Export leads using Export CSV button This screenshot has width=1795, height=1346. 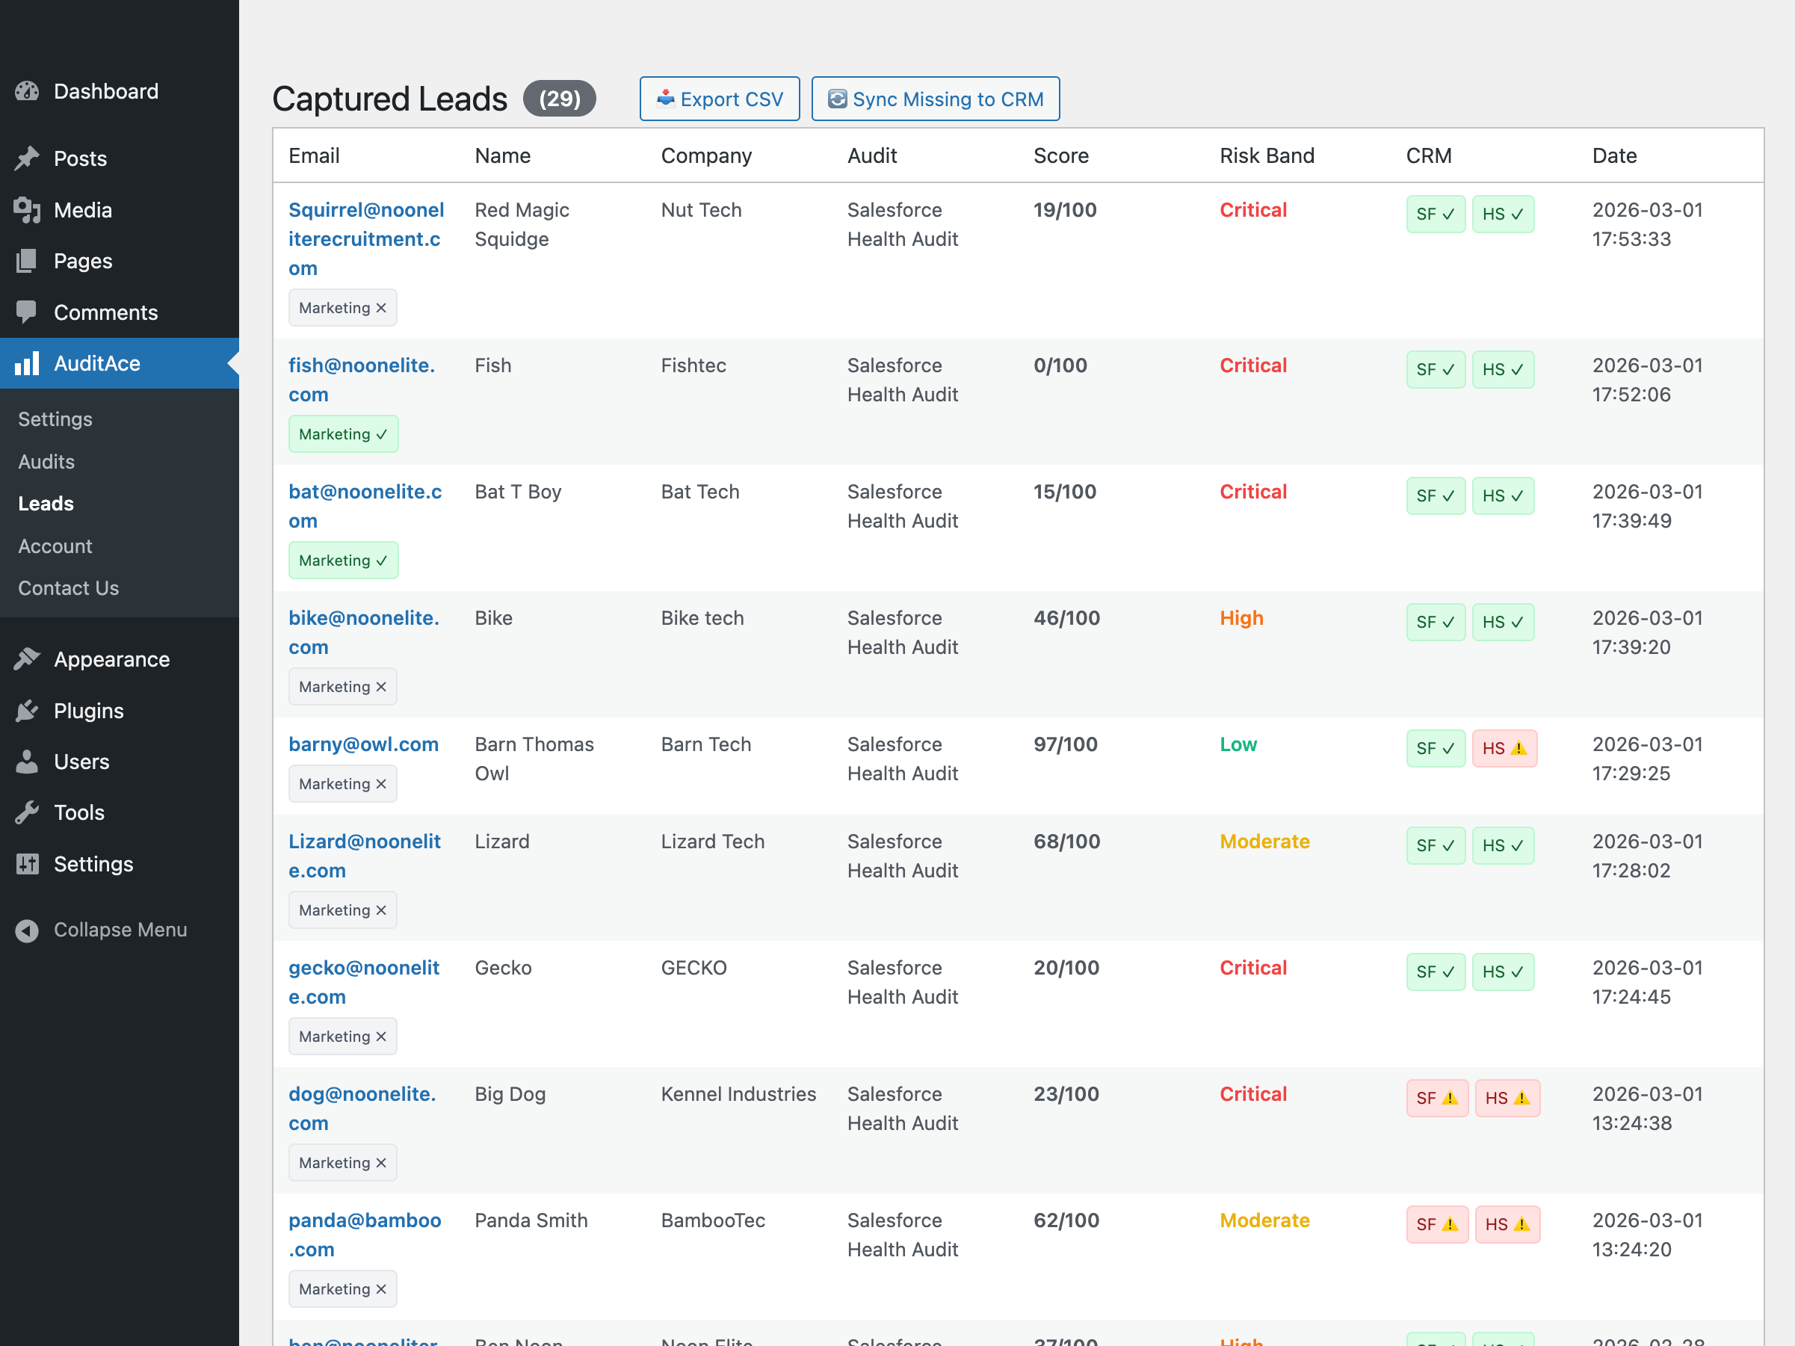719,98
